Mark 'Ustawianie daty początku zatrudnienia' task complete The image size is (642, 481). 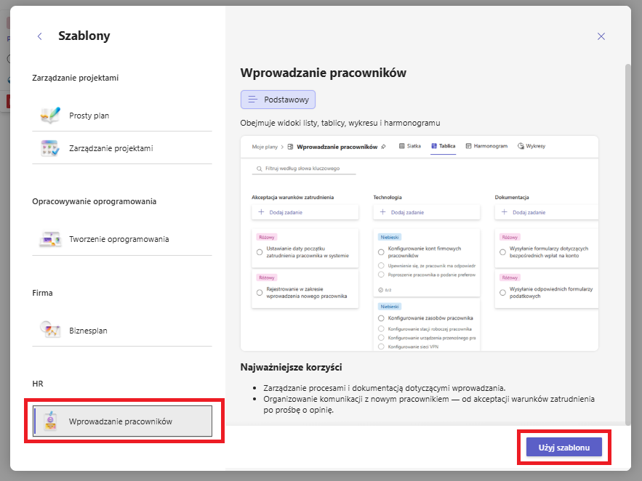click(x=260, y=252)
